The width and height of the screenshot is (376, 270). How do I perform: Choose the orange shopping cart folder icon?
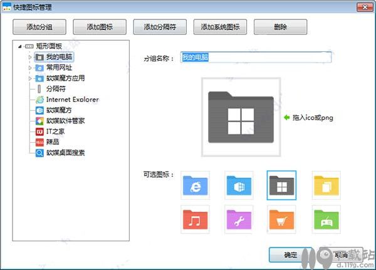click(281, 219)
